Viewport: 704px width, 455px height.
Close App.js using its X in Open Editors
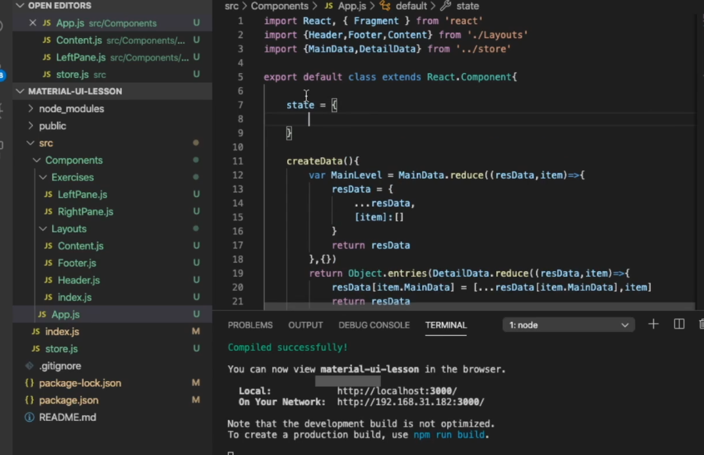[32, 23]
